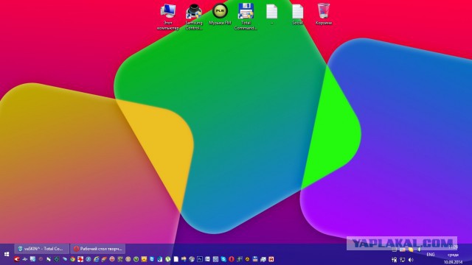Launch the Музыка FM desktop icon

click(x=220, y=14)
